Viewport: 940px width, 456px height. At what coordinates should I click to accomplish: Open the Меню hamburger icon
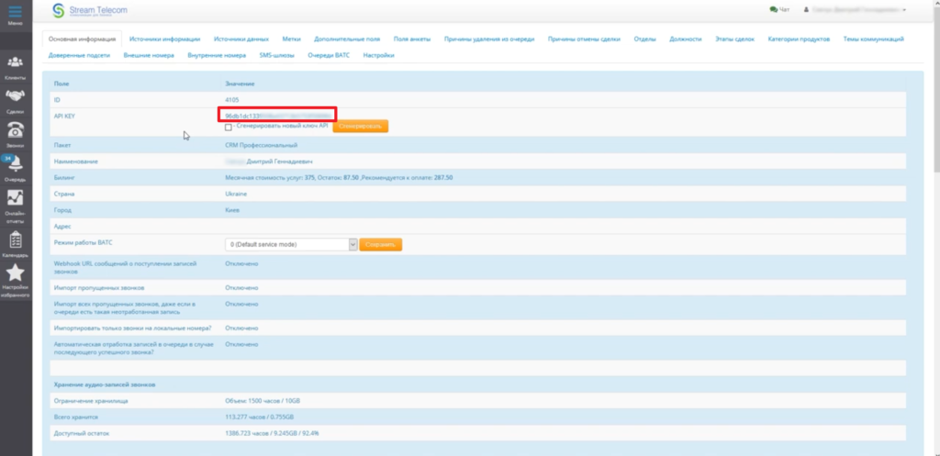(x=15, y=12)
